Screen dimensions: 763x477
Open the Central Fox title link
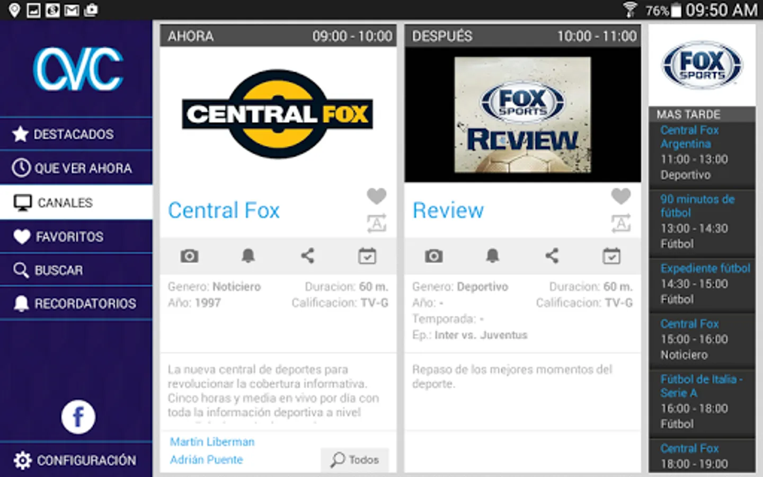tap(224, 210)
